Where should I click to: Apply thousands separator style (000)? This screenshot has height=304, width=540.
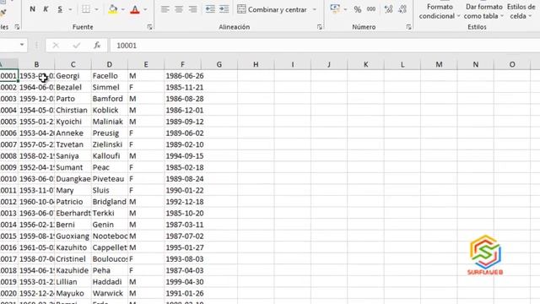pos(371,9)
